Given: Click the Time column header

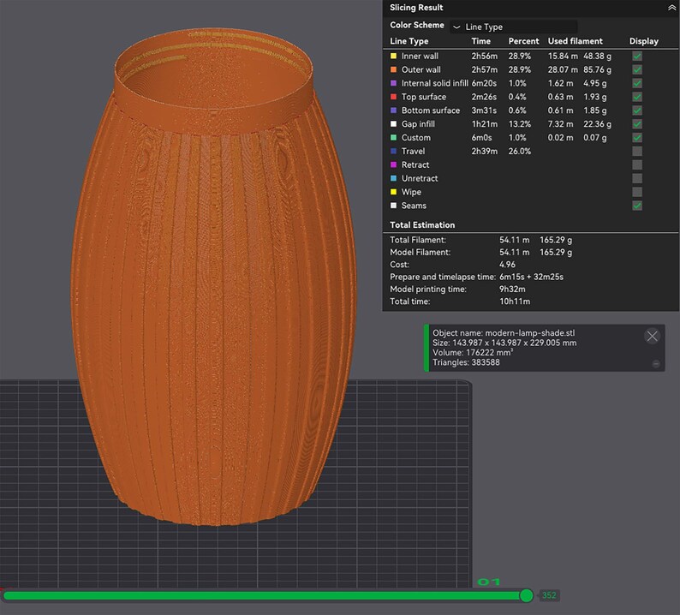Looking at the screenshot, I should coord(481,41).
